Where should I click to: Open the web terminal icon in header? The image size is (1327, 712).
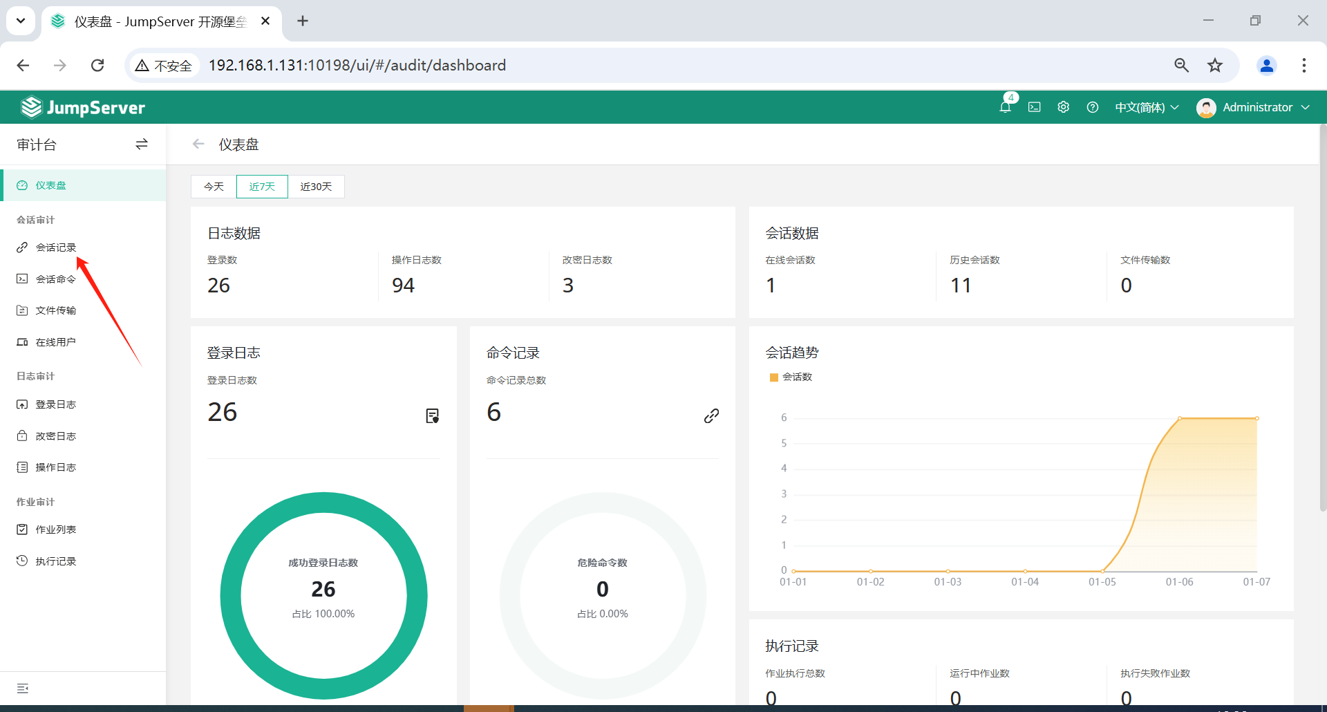1034,107
